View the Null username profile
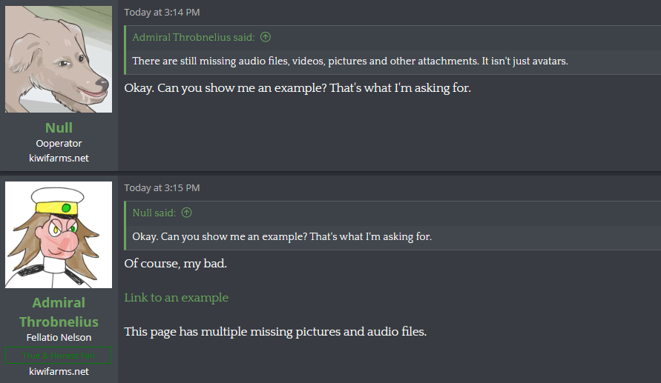 pos(59,127)
